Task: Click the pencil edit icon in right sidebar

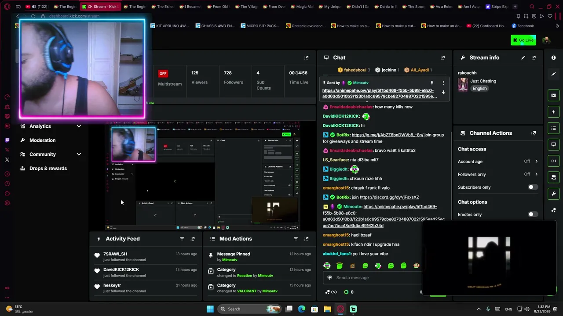Action: click(x=553, y=74)
